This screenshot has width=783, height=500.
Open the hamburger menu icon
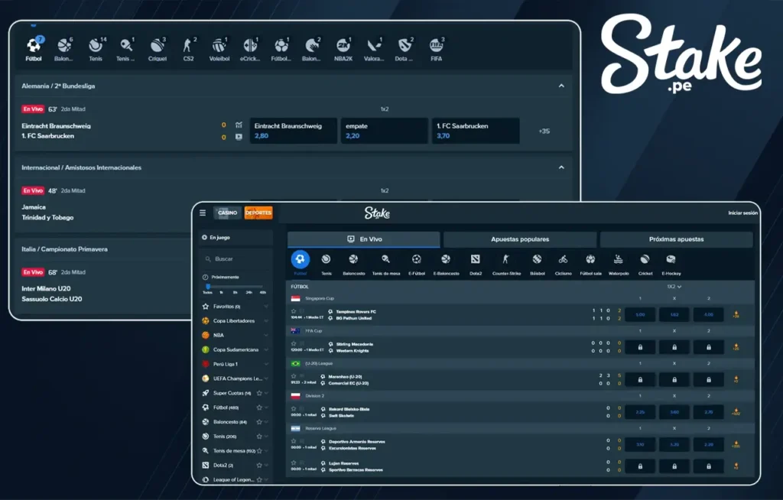point(203,213)
